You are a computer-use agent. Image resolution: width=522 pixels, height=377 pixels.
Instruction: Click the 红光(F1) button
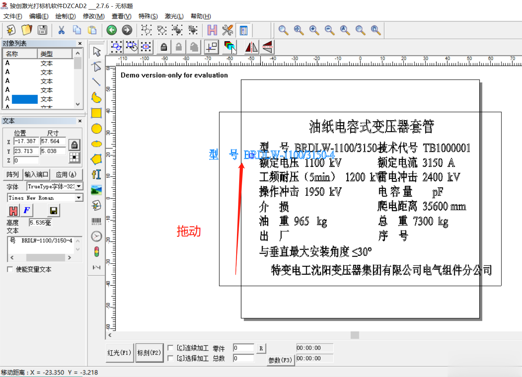tap(120, 353)
